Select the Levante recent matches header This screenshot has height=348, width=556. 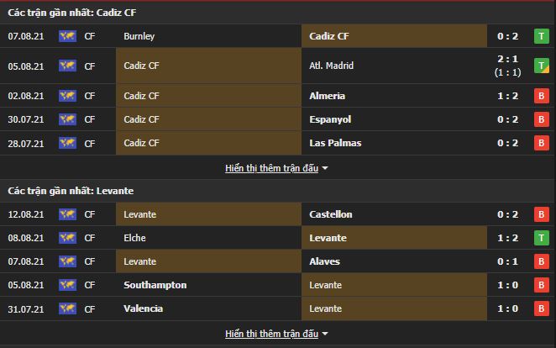point(59,192)
